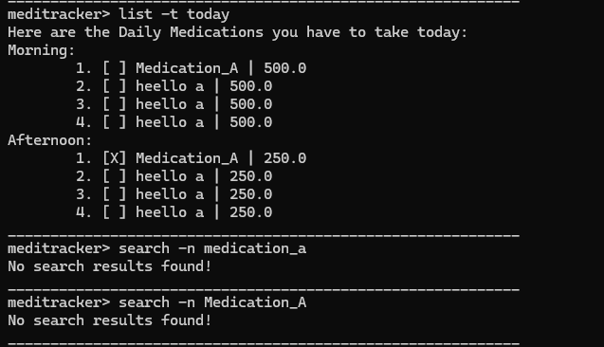Screen dimensions: 604x347
Task: Click Afternoon item 3 dosage 250.0
Action: point(250,194)
